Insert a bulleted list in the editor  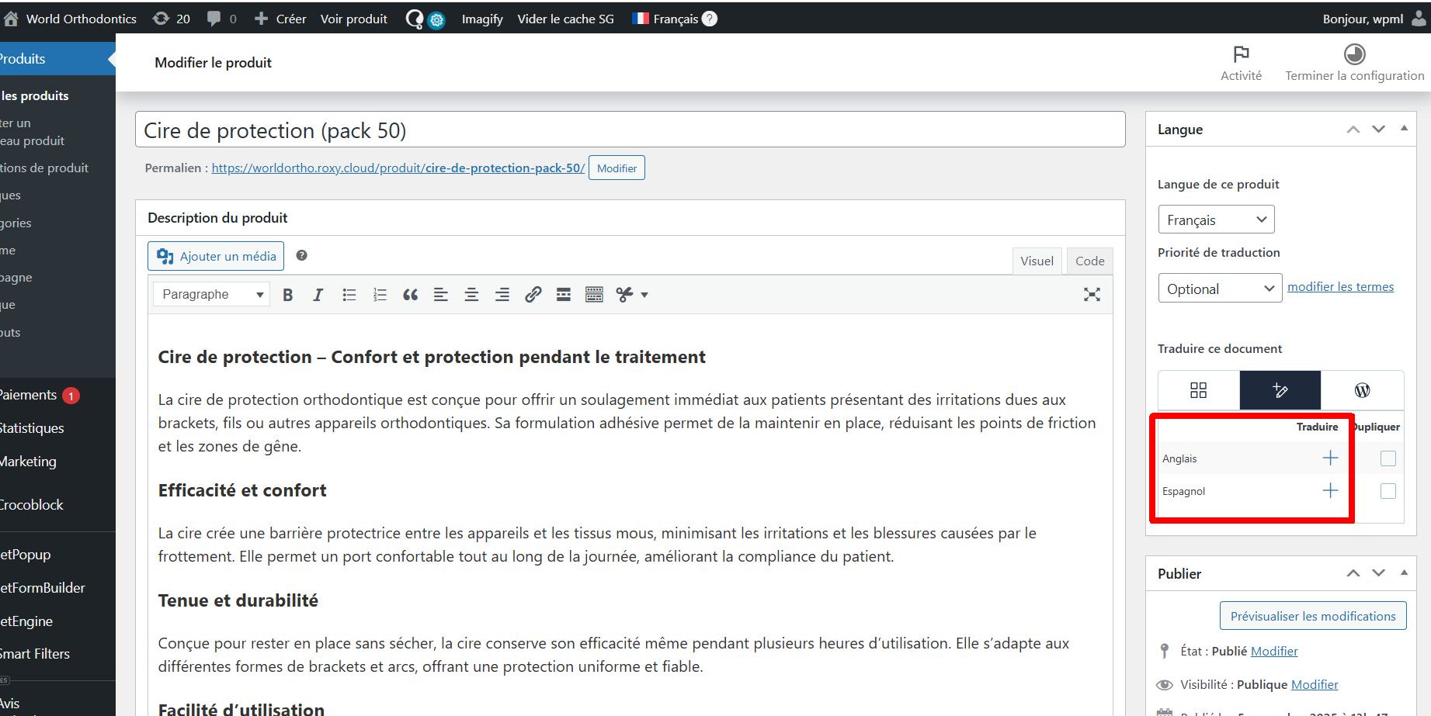349,295
